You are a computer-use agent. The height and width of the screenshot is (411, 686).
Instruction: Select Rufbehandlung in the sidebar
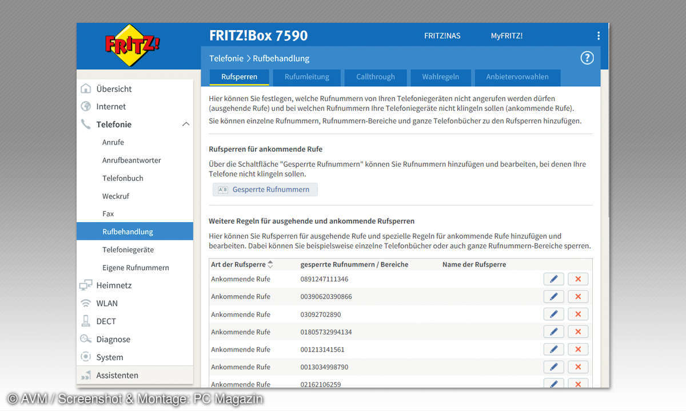pyautogui.click(x=135, y=231)
